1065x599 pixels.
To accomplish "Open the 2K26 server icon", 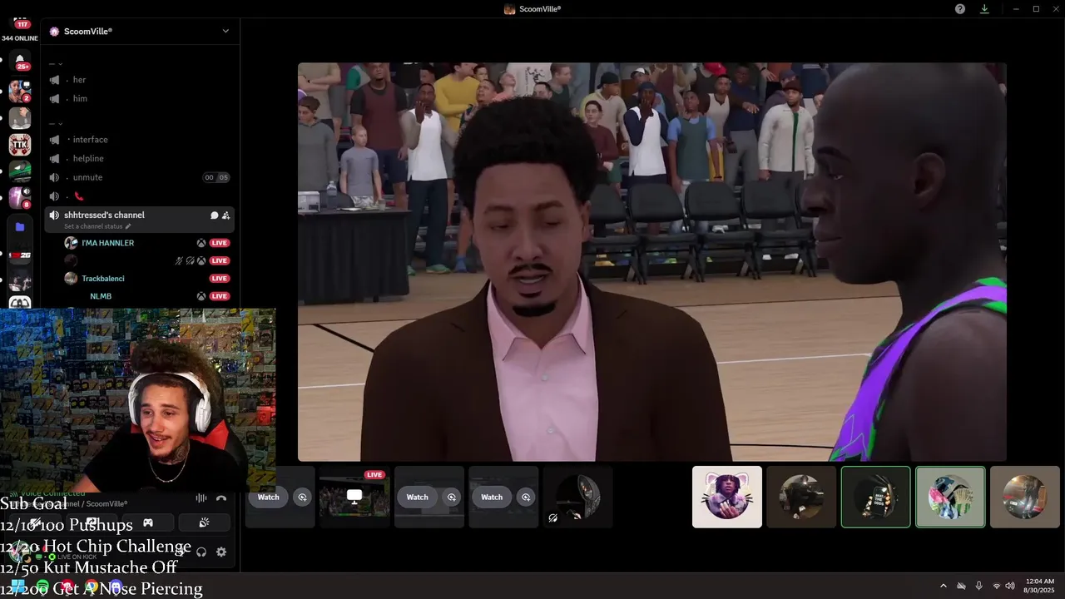I will click(x=20, y=255).
